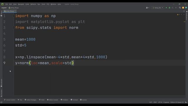Open the Terminal tool window

point(74,100)
